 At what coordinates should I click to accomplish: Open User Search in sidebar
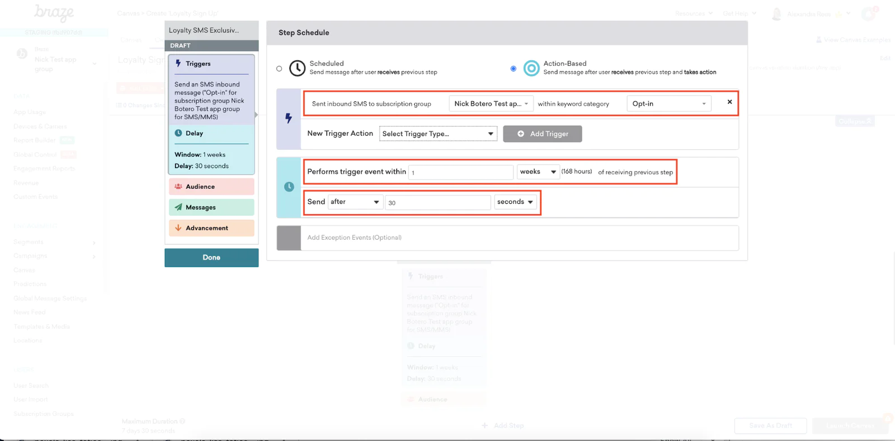pos(31,386)
